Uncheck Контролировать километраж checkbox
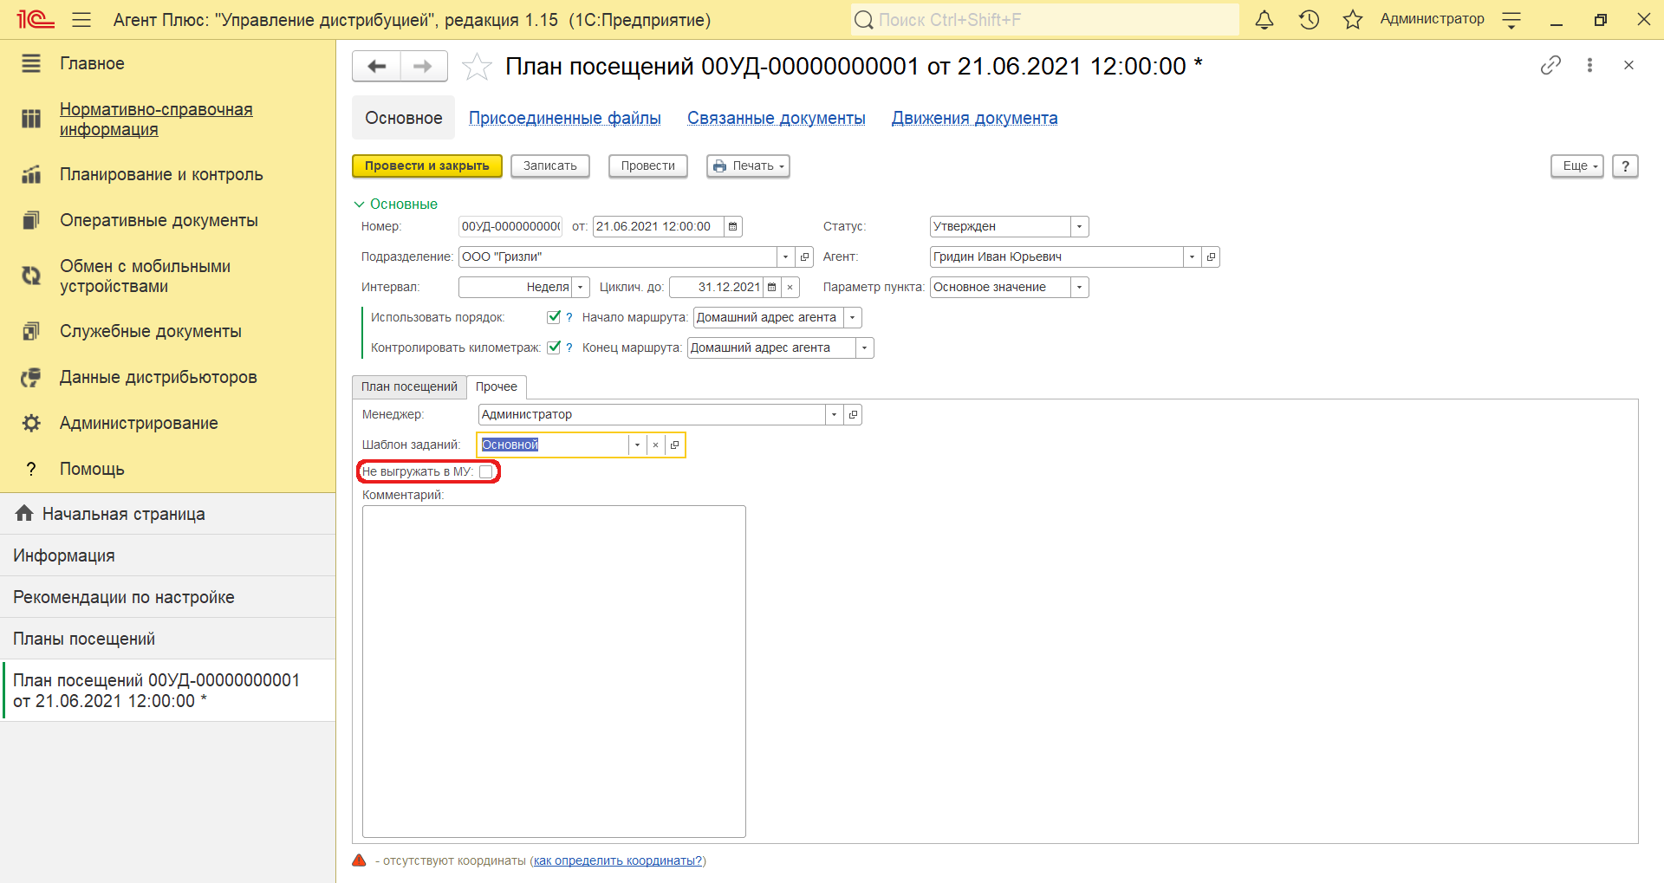Viewport: 1664px width, 883px height. click(x=554, y=347)
